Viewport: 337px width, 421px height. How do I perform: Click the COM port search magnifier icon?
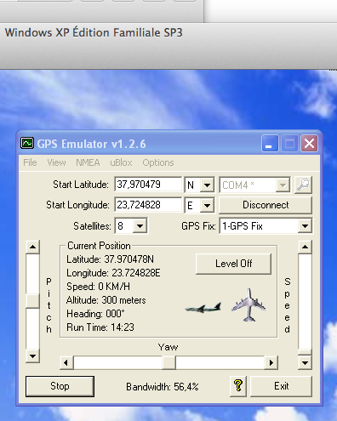click(x=303, y=185)
